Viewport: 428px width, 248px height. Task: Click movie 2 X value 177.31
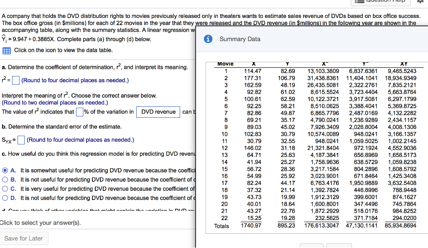[x=252, y=78]
